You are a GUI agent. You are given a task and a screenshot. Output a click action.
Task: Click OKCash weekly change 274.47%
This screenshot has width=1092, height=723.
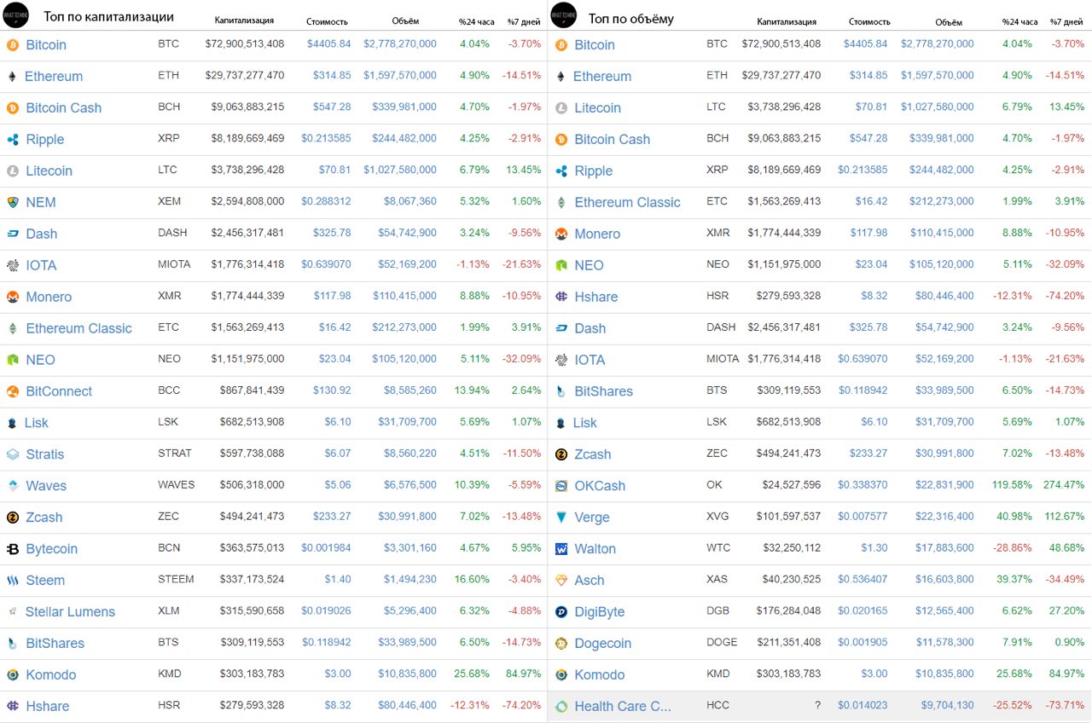1064,485
